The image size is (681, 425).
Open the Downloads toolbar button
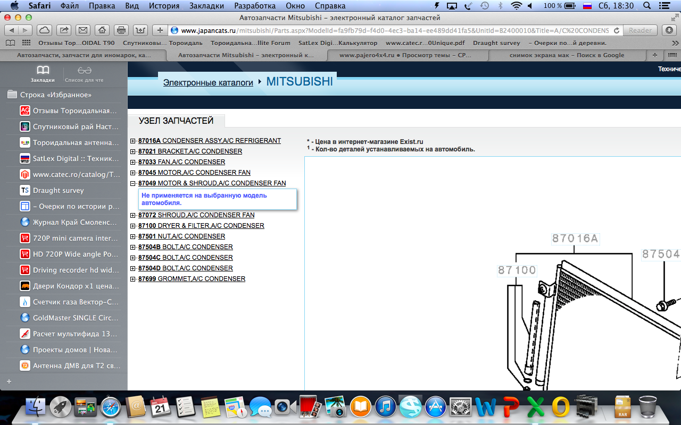coord(669,30)
